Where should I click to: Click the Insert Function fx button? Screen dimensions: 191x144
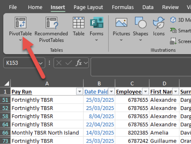79,63
